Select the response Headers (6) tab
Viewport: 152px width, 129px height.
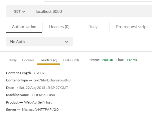[x=48, y=60]
